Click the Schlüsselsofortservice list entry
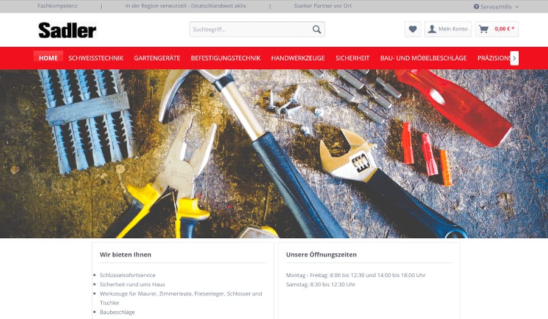Image resolution: width=548 pixels, height=319 pixels. pyautogui.click(x=127, y=275)
